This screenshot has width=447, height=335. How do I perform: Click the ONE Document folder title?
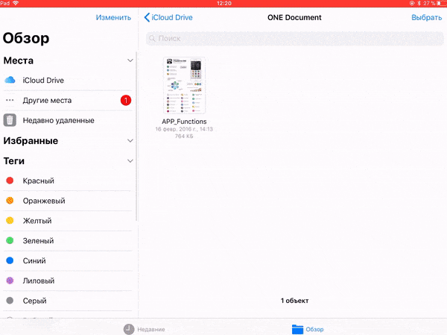click(294, 17)
